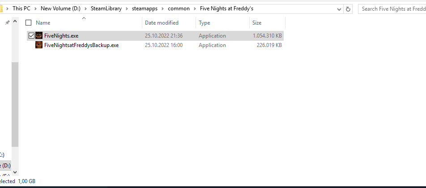This screenshot has width=426, height=188.
Task: Toggle the select-all checkbox in the header
Action: (x=29, y=23)
